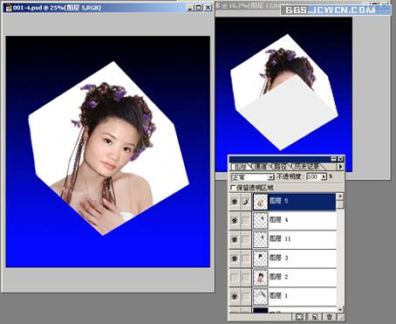Click the layers list scroll up arrow
This screenshot has width=396, height=324.
(x=339, y=196)
